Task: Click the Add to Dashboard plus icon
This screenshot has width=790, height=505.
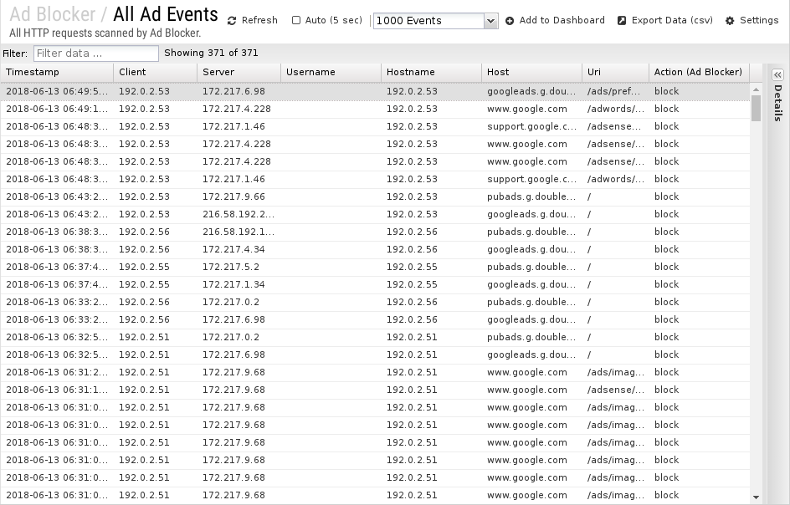Action: [x=510, y=21]
